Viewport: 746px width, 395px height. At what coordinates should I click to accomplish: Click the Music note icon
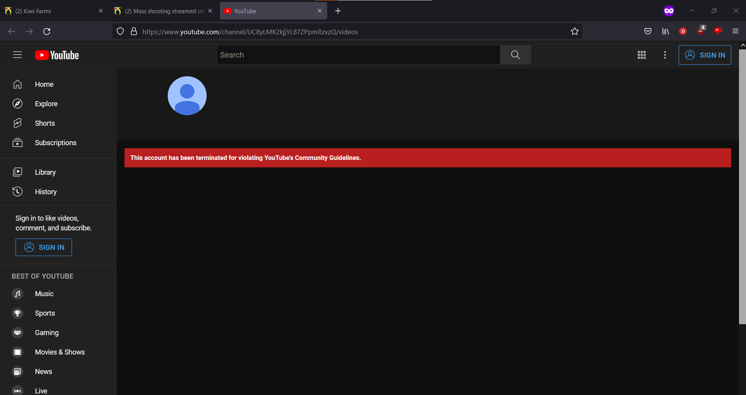coord(18,294)
